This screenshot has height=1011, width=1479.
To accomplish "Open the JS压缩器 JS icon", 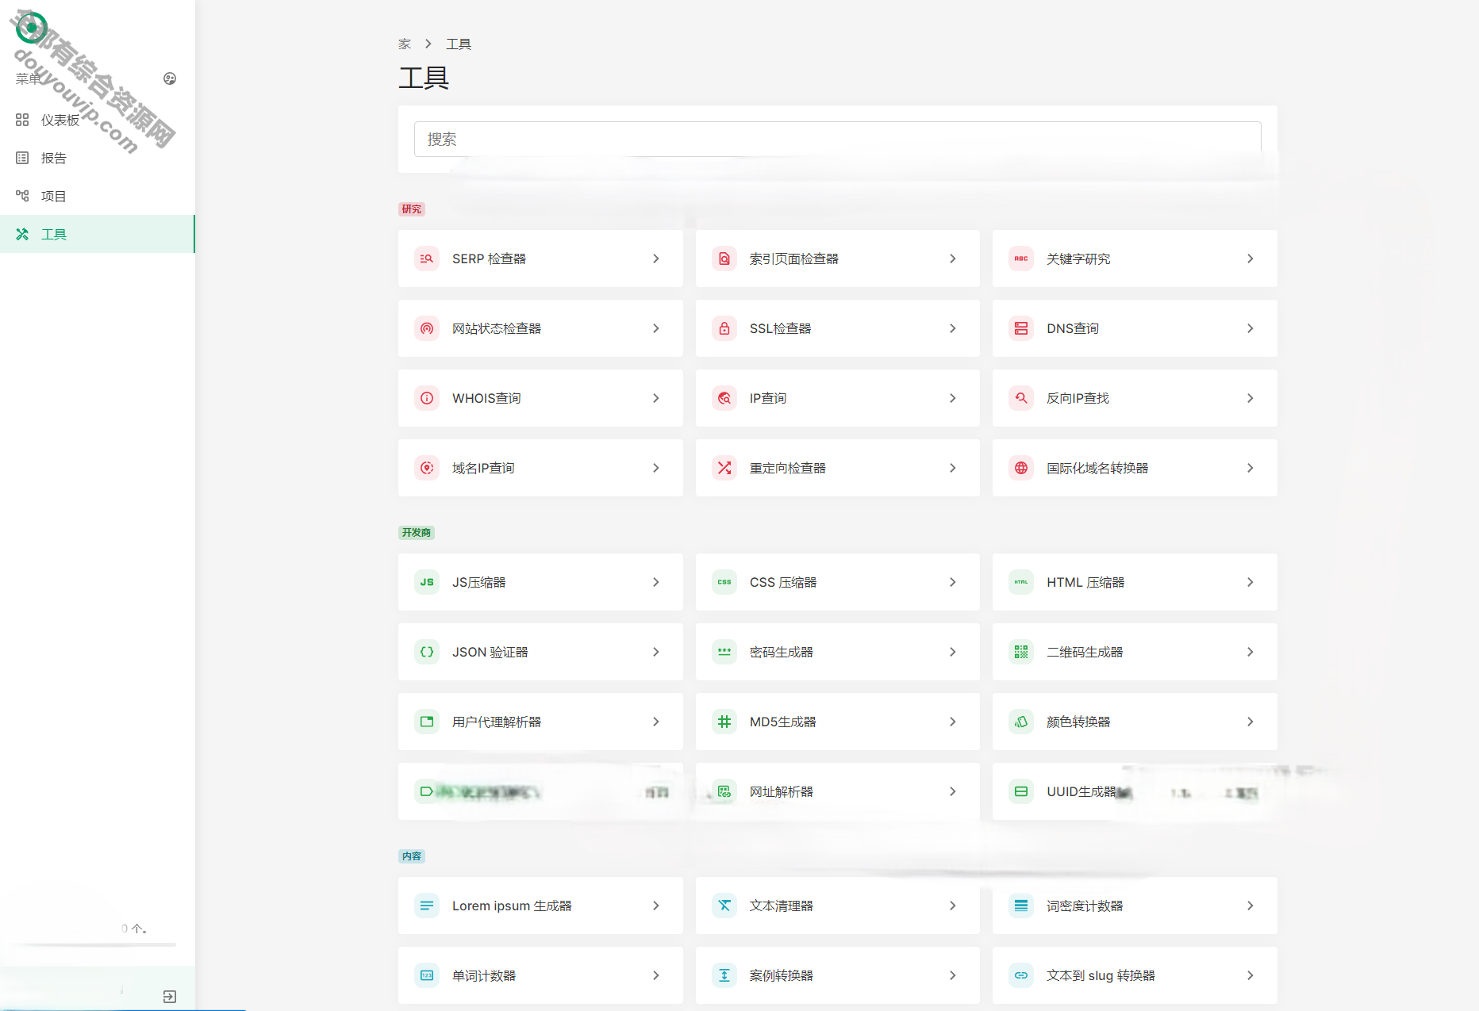I will (427, 582).
